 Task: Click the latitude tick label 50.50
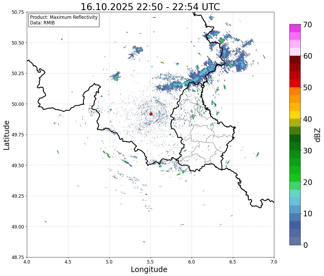point(18,43)
